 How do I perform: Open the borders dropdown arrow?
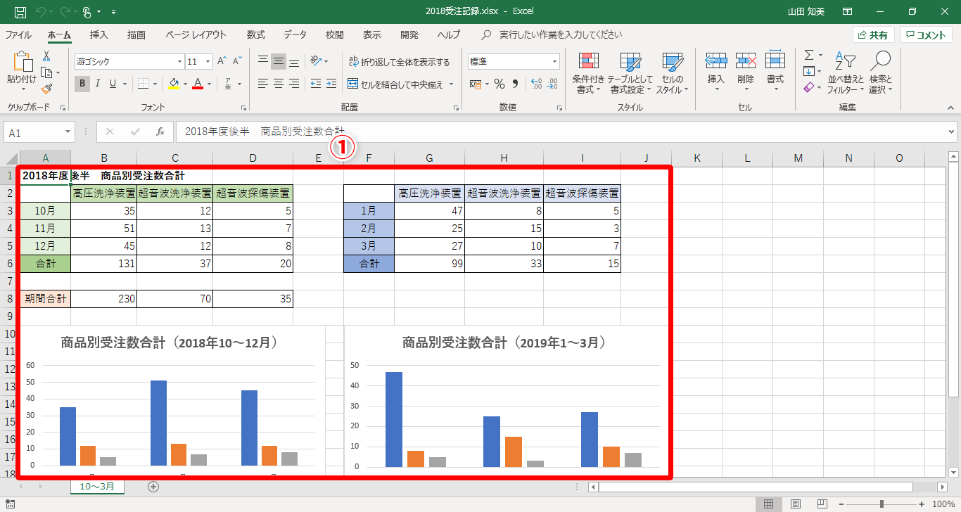(155, 84)
